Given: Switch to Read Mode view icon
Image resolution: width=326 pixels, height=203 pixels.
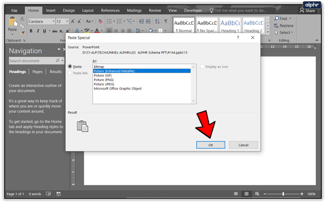Looking at the screenshot, I should (236, 194).
